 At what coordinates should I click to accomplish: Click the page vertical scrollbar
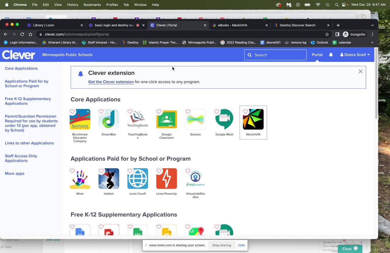(x=376, y=83)
